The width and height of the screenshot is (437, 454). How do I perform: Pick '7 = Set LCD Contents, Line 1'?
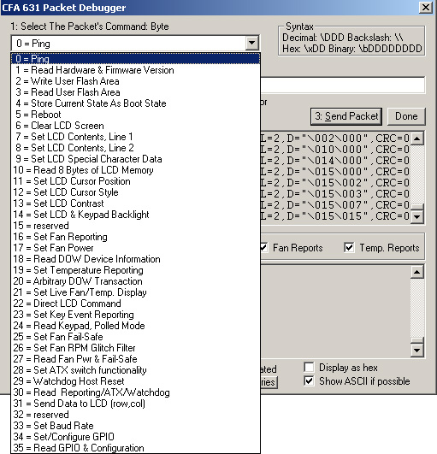click(135, 137)
